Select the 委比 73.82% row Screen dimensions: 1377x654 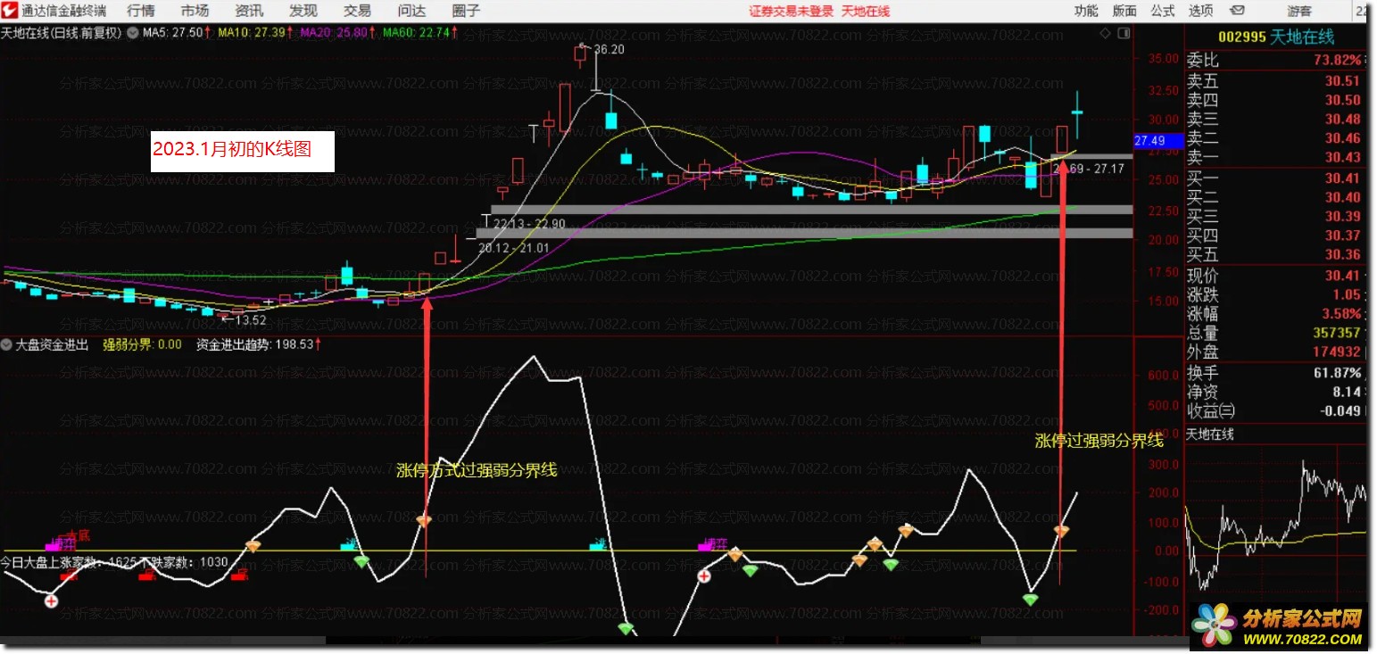(x=1275, y=61)
